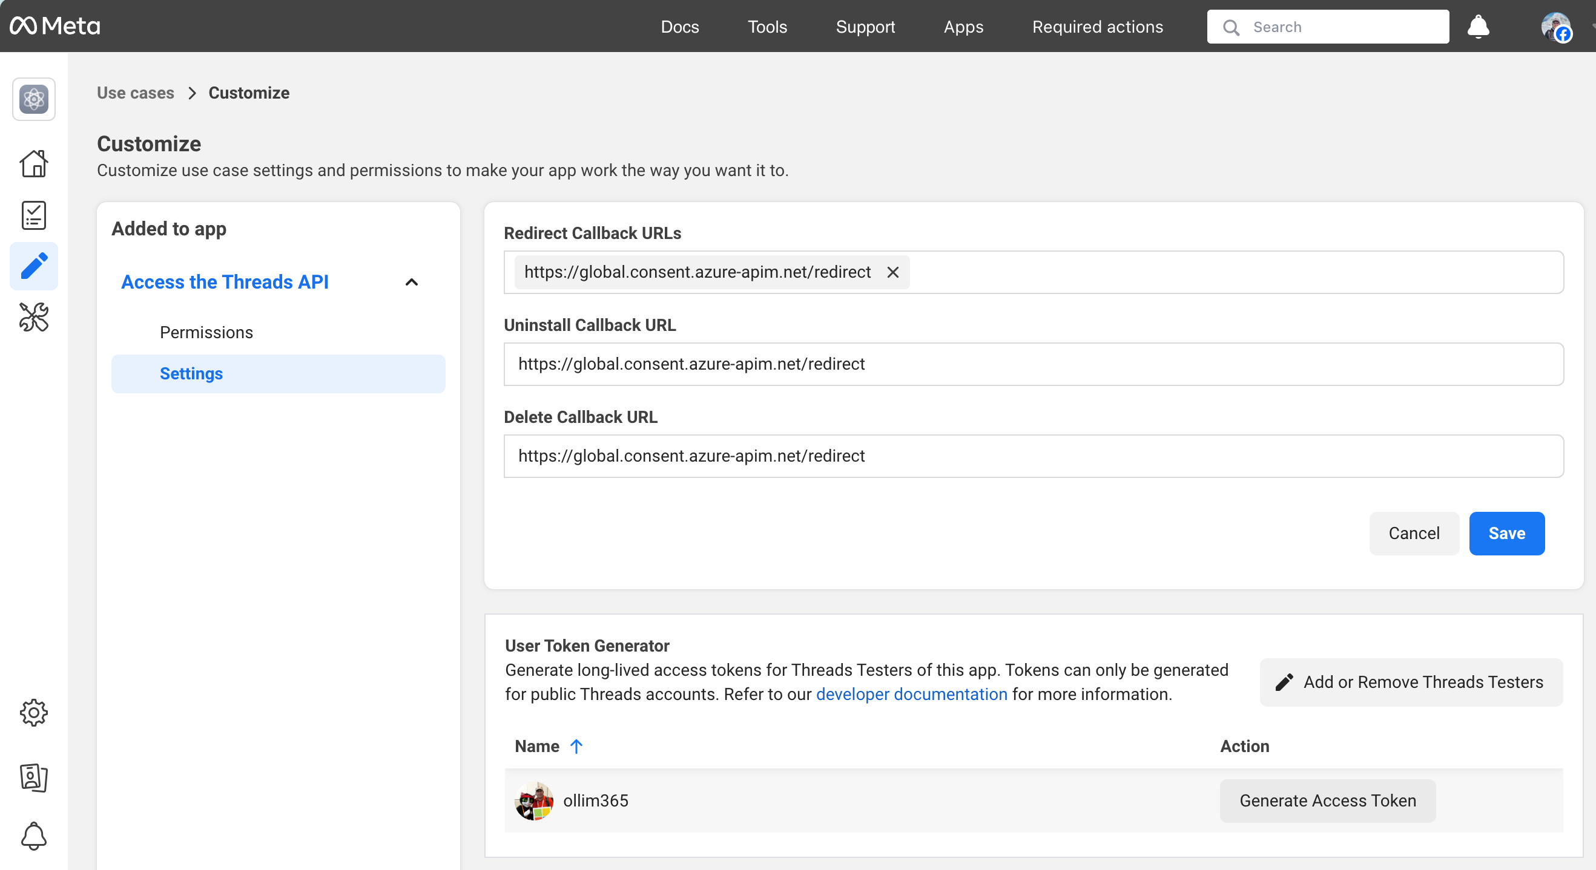Click the Uninstall Callback URL field
Image resolution: width=1596 pixels, height=870 pixels.
click(x=1033, y=364)
